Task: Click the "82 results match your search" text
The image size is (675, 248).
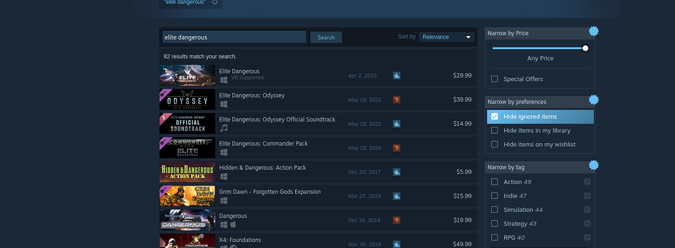Action: 200,56
